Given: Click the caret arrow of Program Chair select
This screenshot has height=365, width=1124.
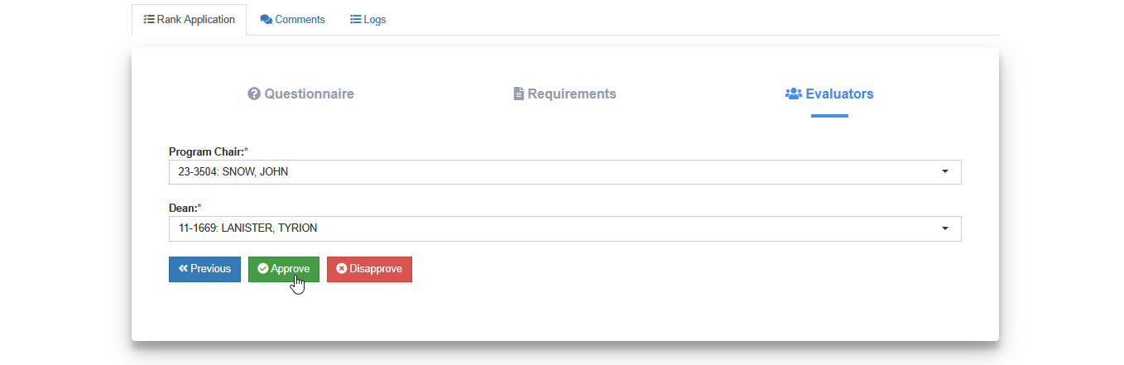Looking at the screenshot, I should coord(945,171).
